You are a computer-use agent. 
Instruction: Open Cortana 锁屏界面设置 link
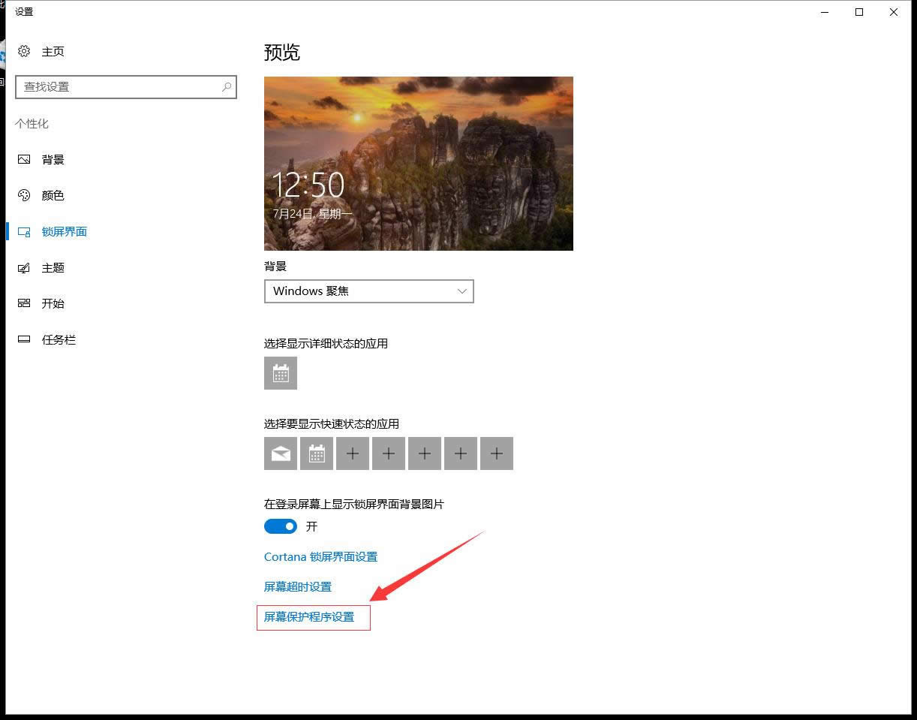pos(320,556)
